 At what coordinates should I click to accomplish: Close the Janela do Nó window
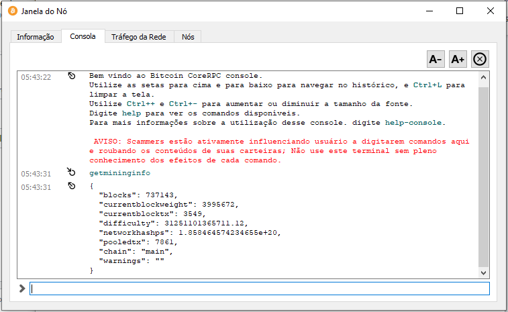coord(490,11)
